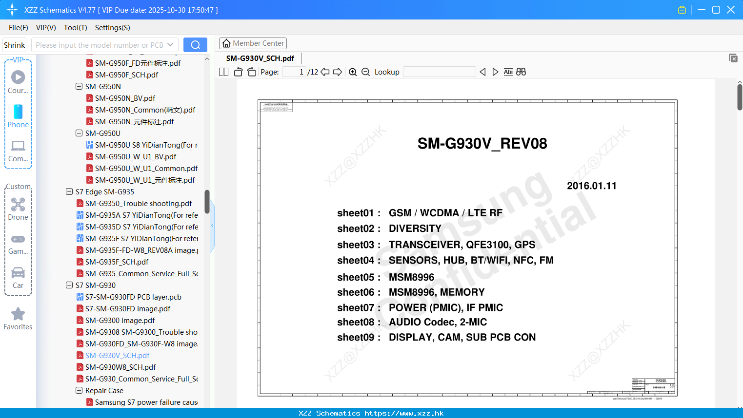The width and height of the screenshot is (743, 418).
Task: Open SM-G9300 image.pdf
Action: tap(116, 320)
